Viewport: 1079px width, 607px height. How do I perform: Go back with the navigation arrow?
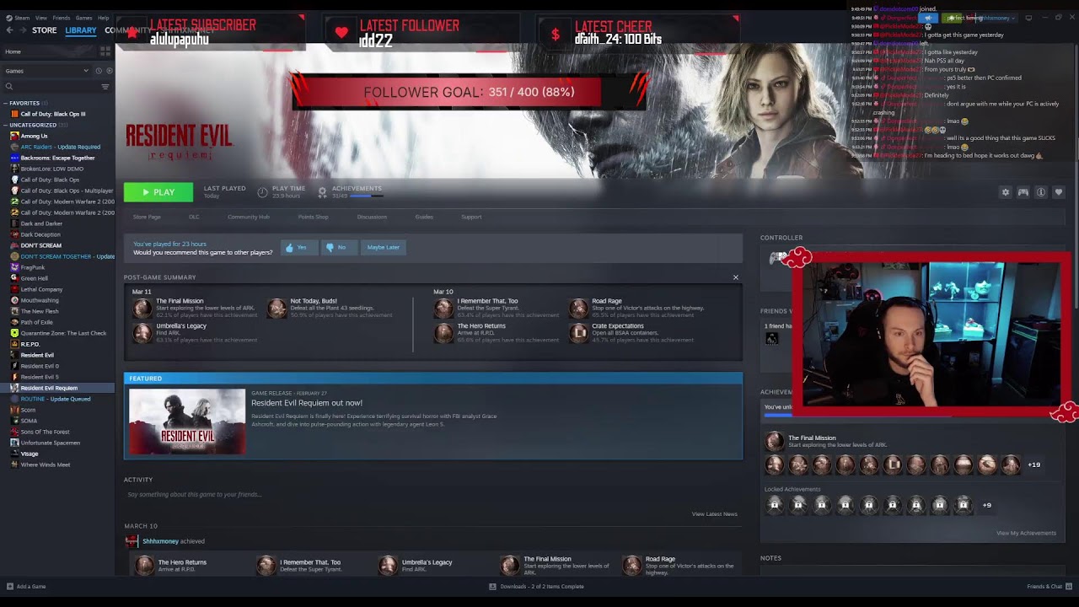click(x=10, y=30)
